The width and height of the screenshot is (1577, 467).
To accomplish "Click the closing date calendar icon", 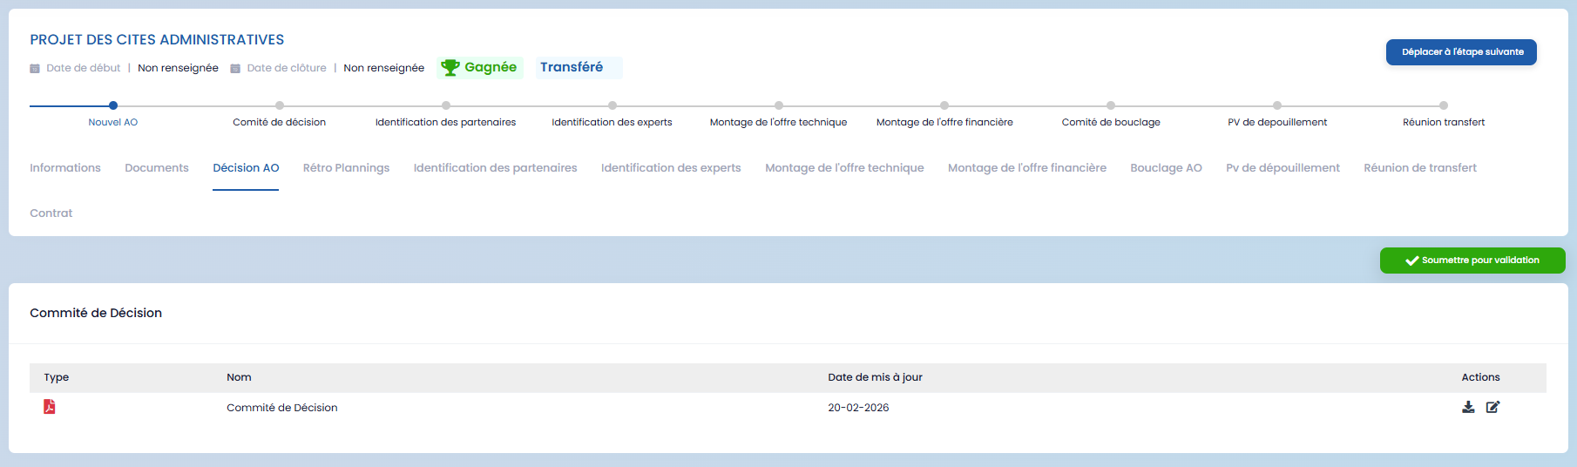I will click(235, 68).
